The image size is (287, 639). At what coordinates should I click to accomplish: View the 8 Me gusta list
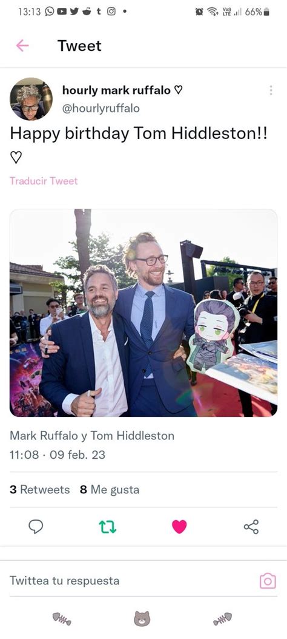click(110, 490)
